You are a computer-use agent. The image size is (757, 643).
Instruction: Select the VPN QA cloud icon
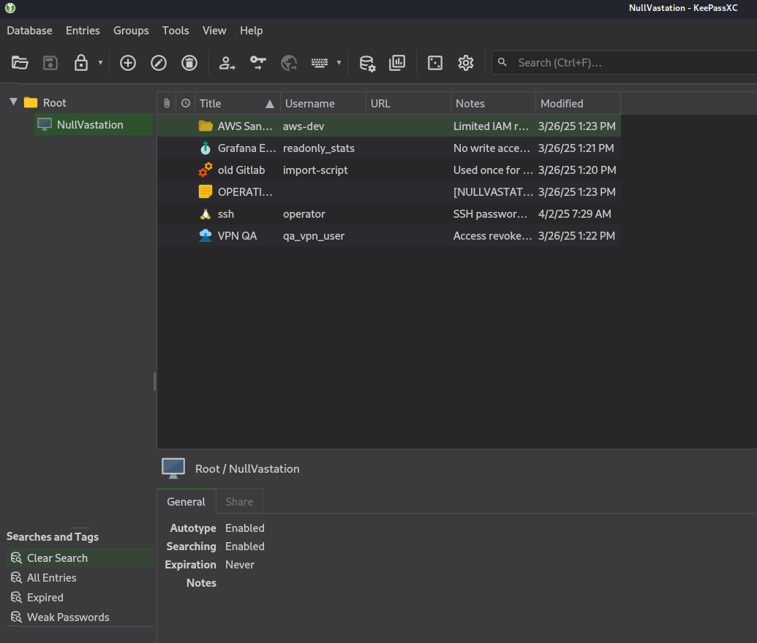pos(206,236)
